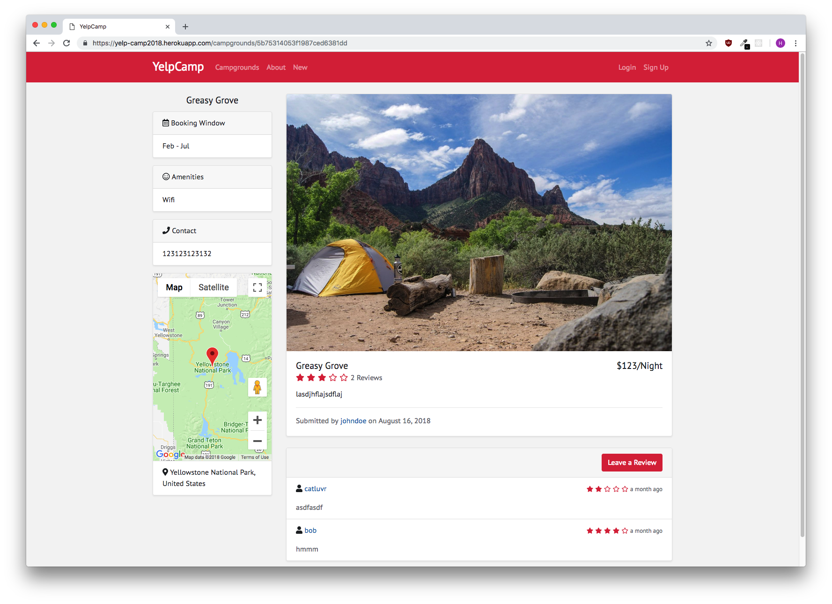The width and height of the screenshot is (832, 604).
Task: Select Campgrounds in the navigation bar
Action: (x=237, y=67)
